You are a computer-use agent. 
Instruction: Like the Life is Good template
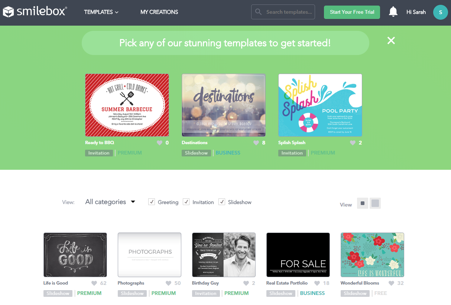tap(94, 283)
